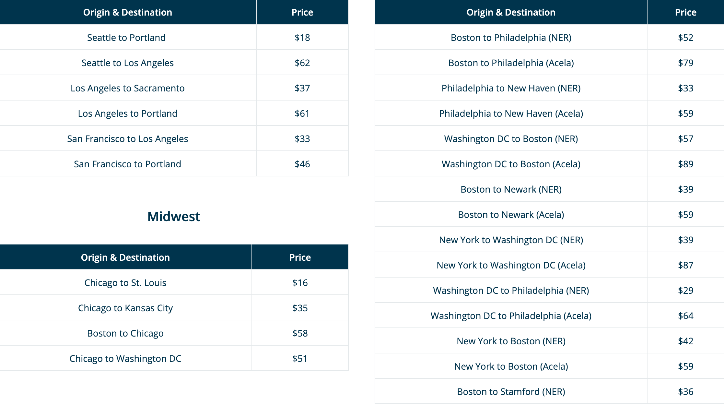Select Los Angeles to Portland route
The width and height of the screenshot is (724, 404).
pyautogui.click(x=127, y=113)
